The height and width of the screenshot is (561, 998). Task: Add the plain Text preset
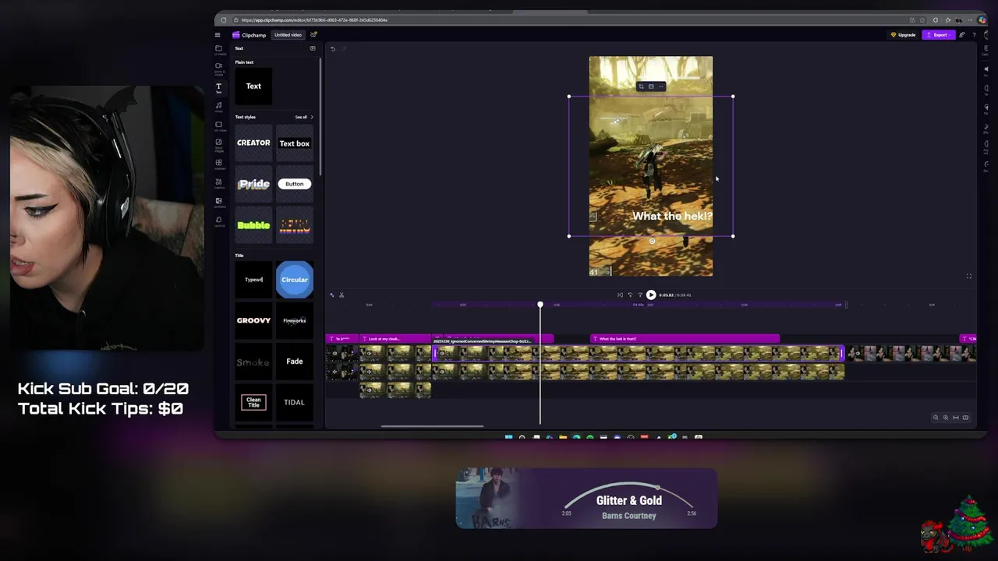pos(253,86)
